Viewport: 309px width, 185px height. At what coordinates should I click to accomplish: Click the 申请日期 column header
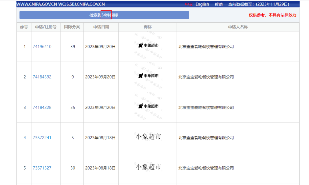(x=101, y=27)
